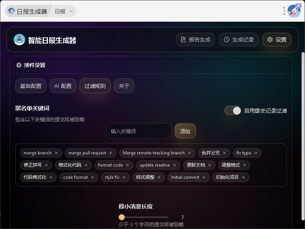Click the gear icon next to 插件设置
This screenshot has width=305, height=229.
tap(19, 65)
